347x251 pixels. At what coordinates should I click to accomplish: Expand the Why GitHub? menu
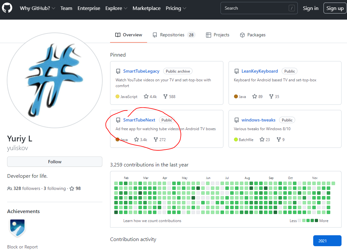[x=37, y=8]
